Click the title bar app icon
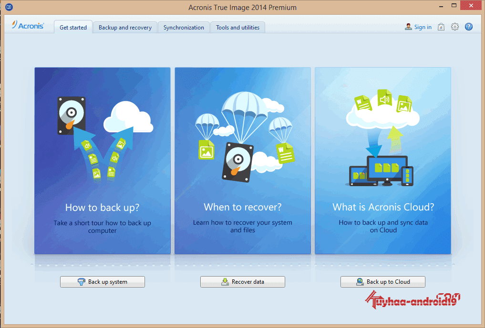 [x=9, y=7]
